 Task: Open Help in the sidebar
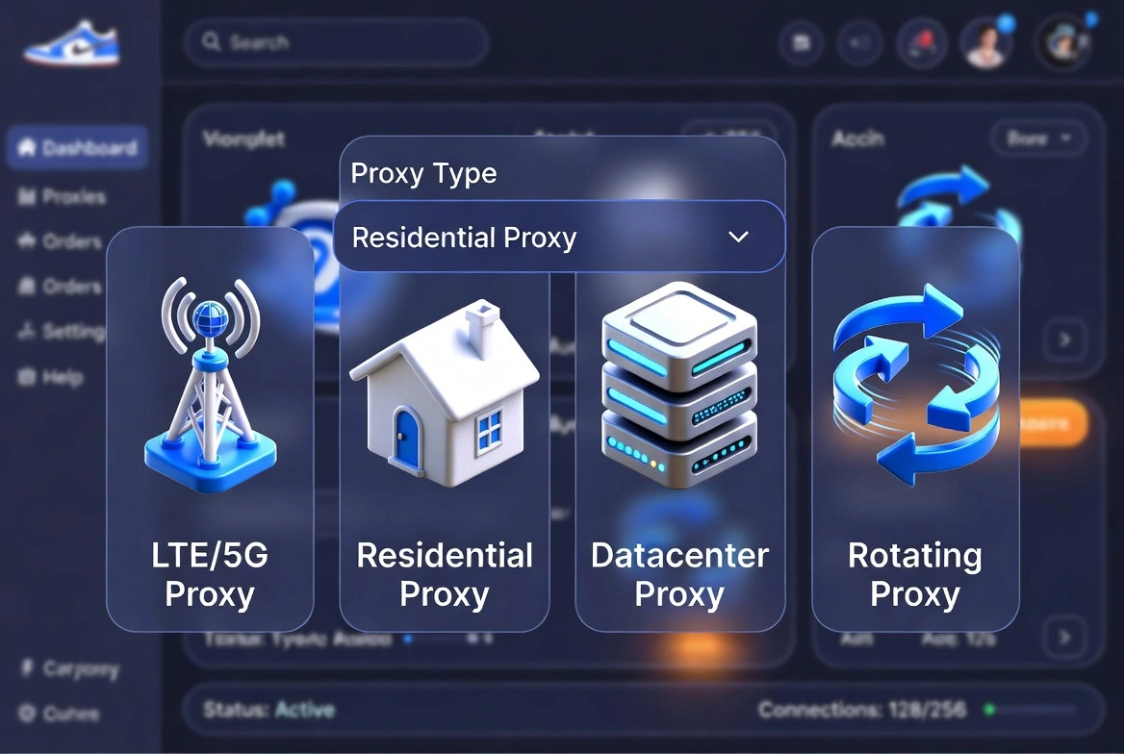50,377
